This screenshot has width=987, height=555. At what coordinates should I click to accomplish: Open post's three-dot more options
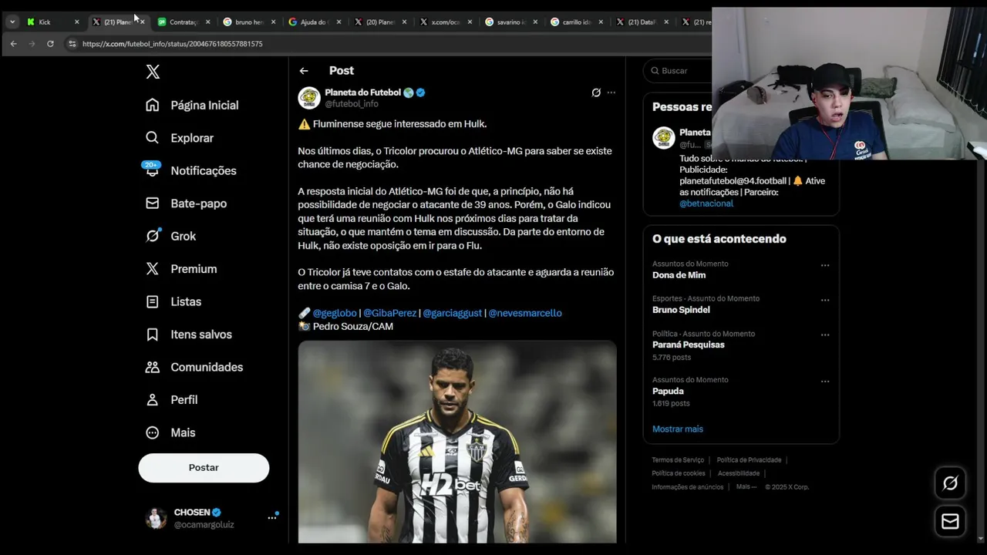pos(611,92)
